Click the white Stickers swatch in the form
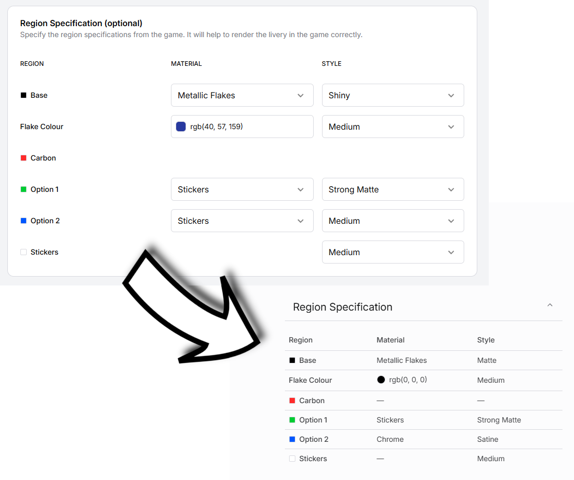This screenshot has width=574, height=480. (x=24, y=252)
